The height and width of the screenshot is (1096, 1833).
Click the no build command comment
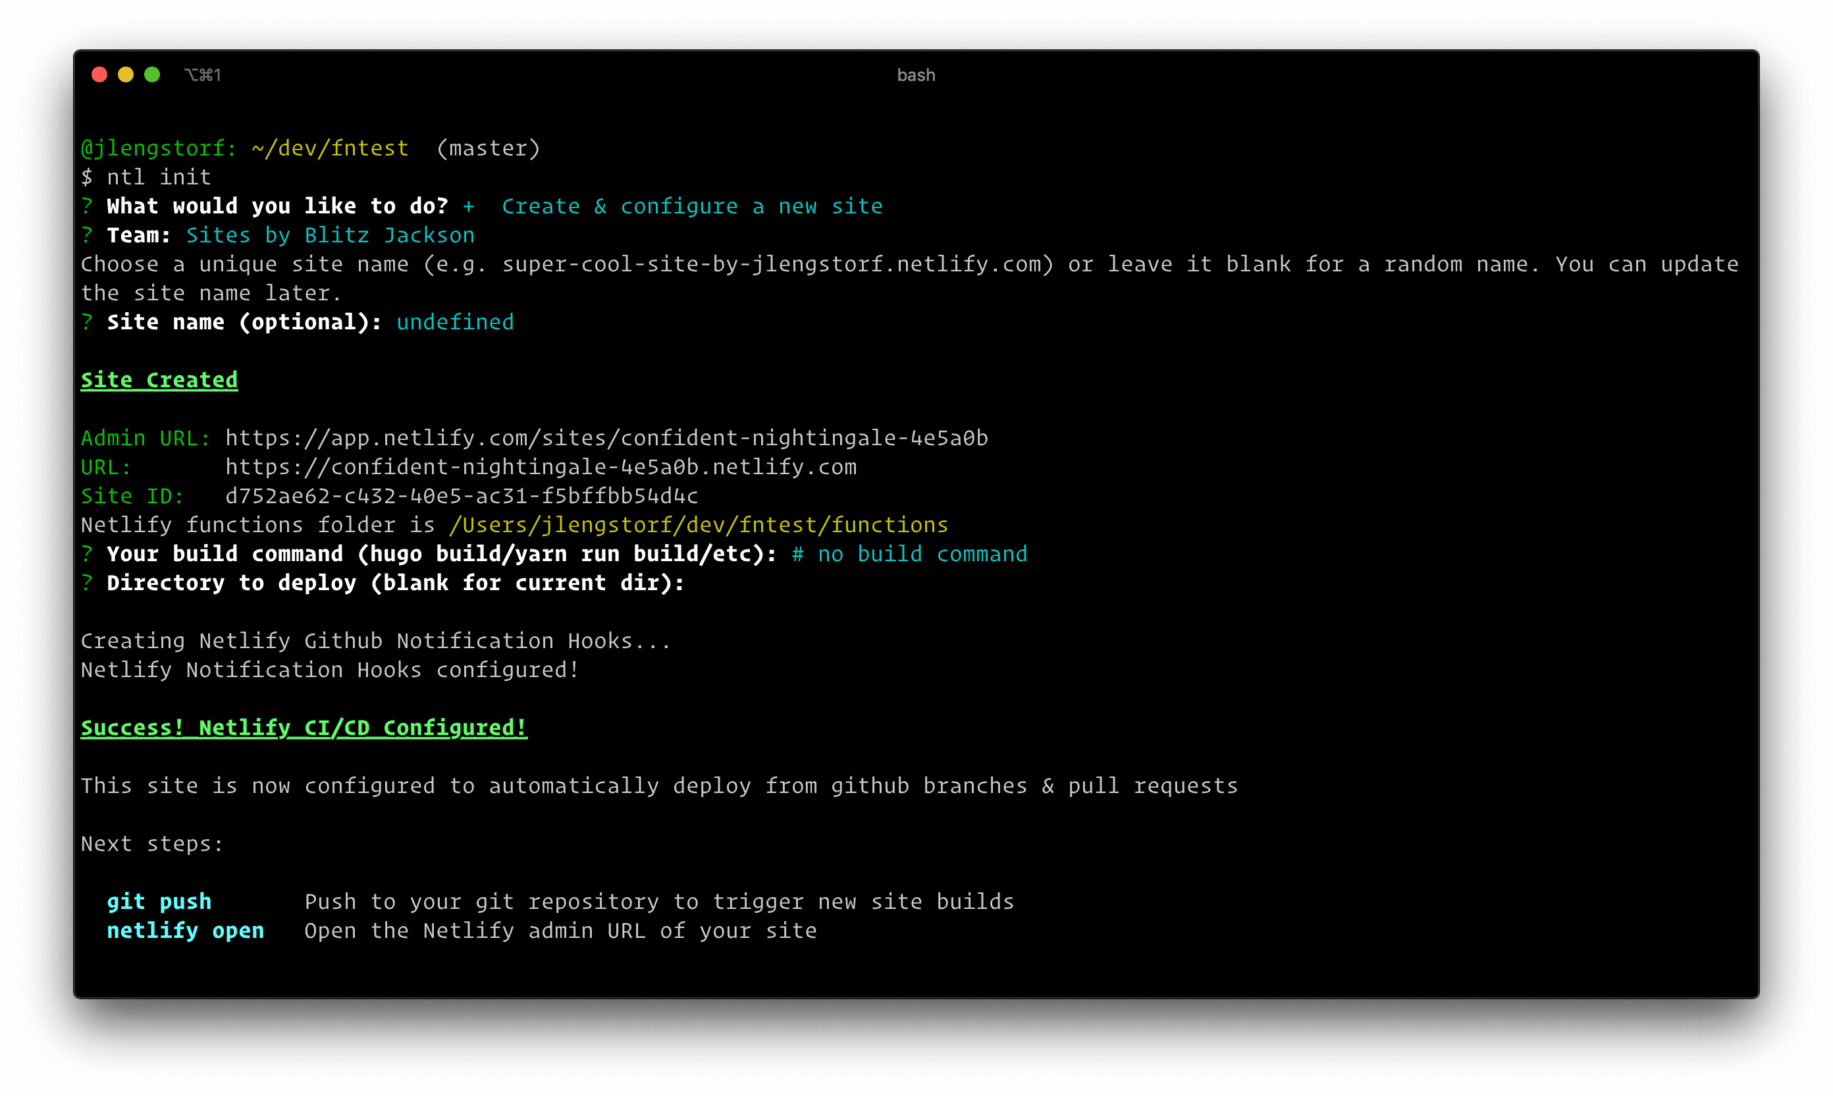click(909, 553)
